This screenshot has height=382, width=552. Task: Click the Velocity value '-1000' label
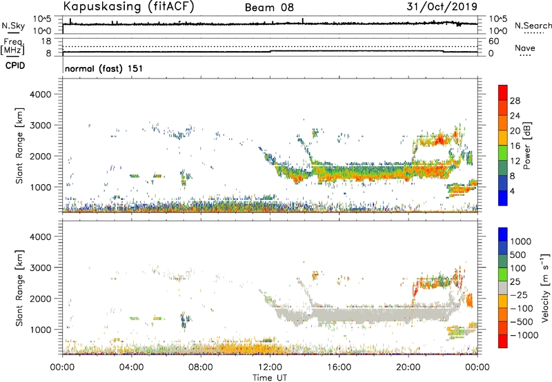[x=524, y=335]
